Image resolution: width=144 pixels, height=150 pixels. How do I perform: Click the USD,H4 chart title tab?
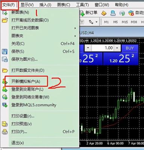coord(87,33)
